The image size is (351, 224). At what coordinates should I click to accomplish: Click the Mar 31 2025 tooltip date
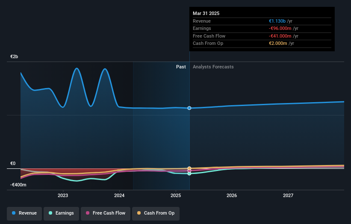[206, 13]
